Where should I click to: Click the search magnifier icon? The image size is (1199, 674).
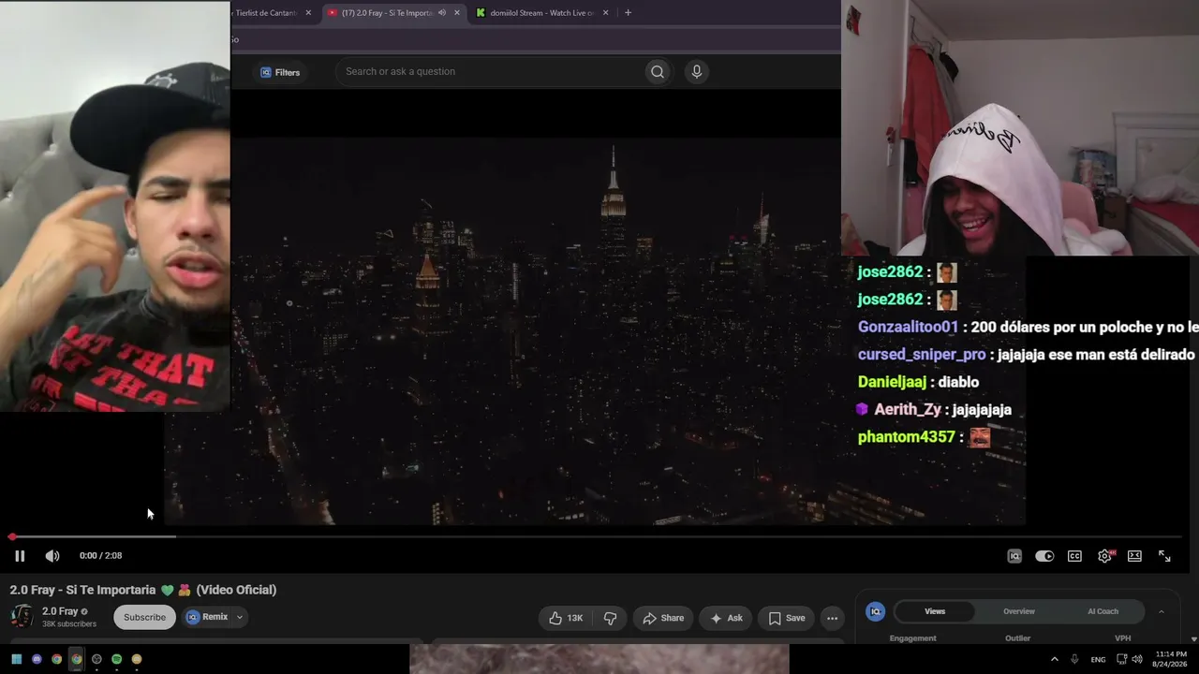(x=658, y=71)
